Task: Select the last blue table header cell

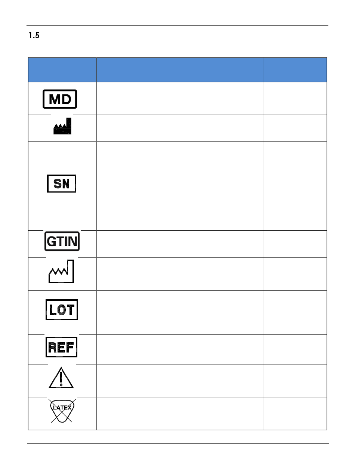Action: pos(295,70)
